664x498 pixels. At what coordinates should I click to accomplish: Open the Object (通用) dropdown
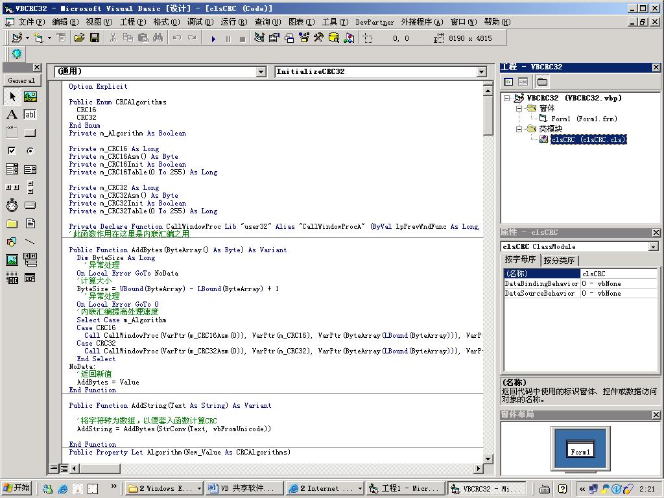click(261, 72)
